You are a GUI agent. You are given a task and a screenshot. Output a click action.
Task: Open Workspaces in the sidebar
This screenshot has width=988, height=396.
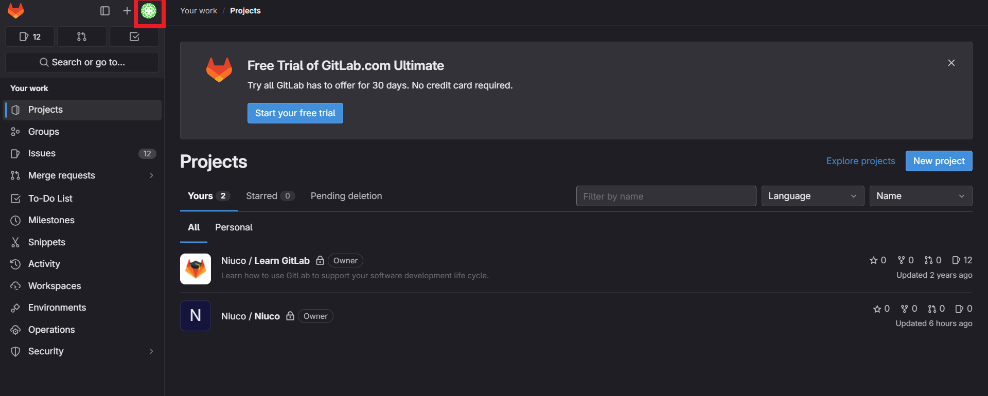coord(82,286)
